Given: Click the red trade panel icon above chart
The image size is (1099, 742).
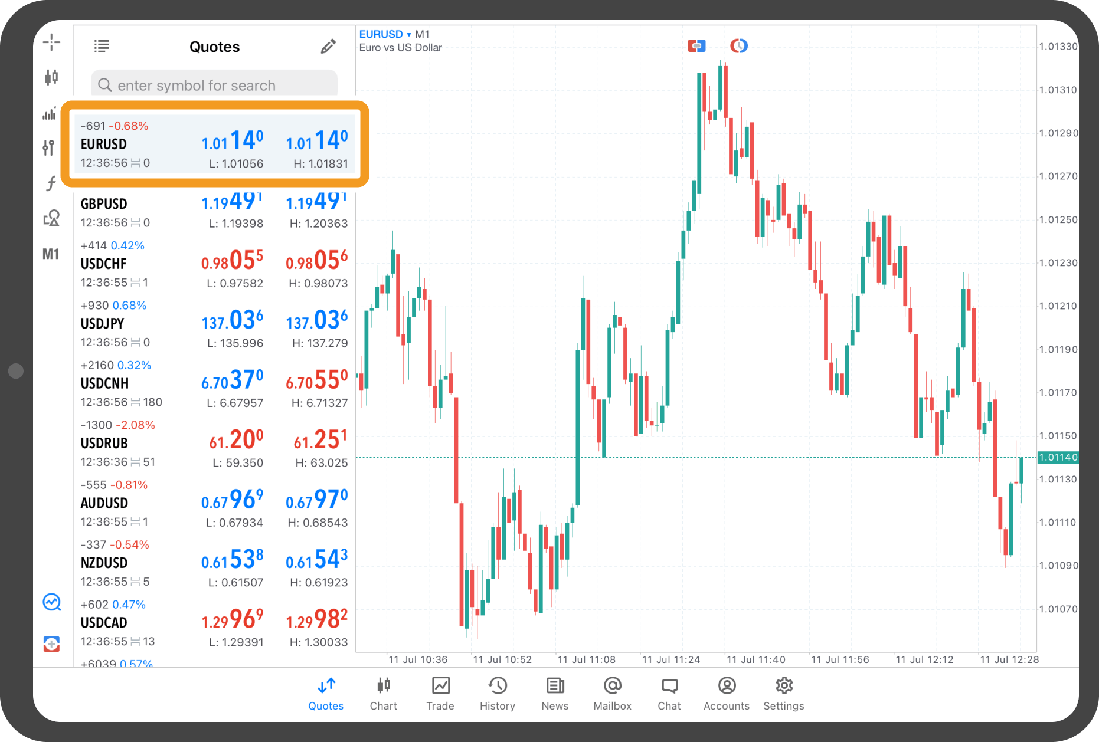Looking at the screenshot, I should (x=696, y=45).
